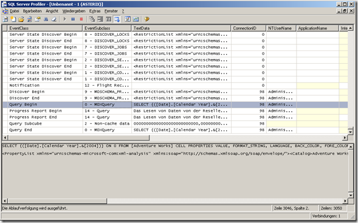Stop the trace with the red square

(81, 19)
